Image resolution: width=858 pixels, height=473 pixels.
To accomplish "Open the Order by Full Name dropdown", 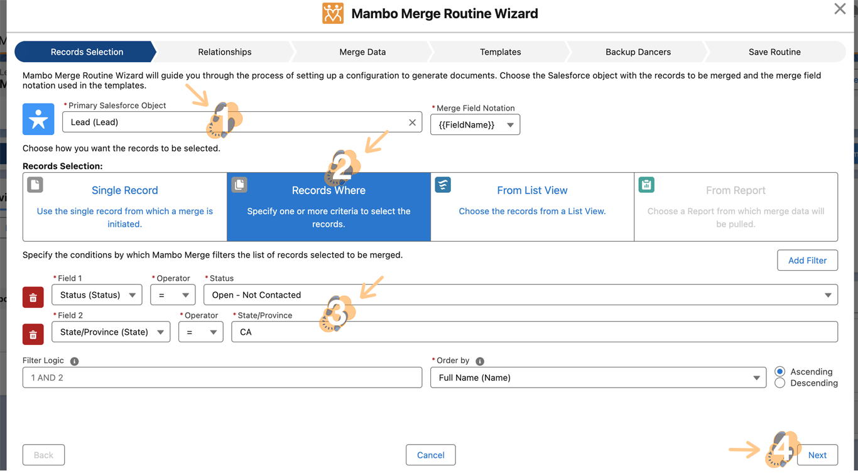I will 598,378.
